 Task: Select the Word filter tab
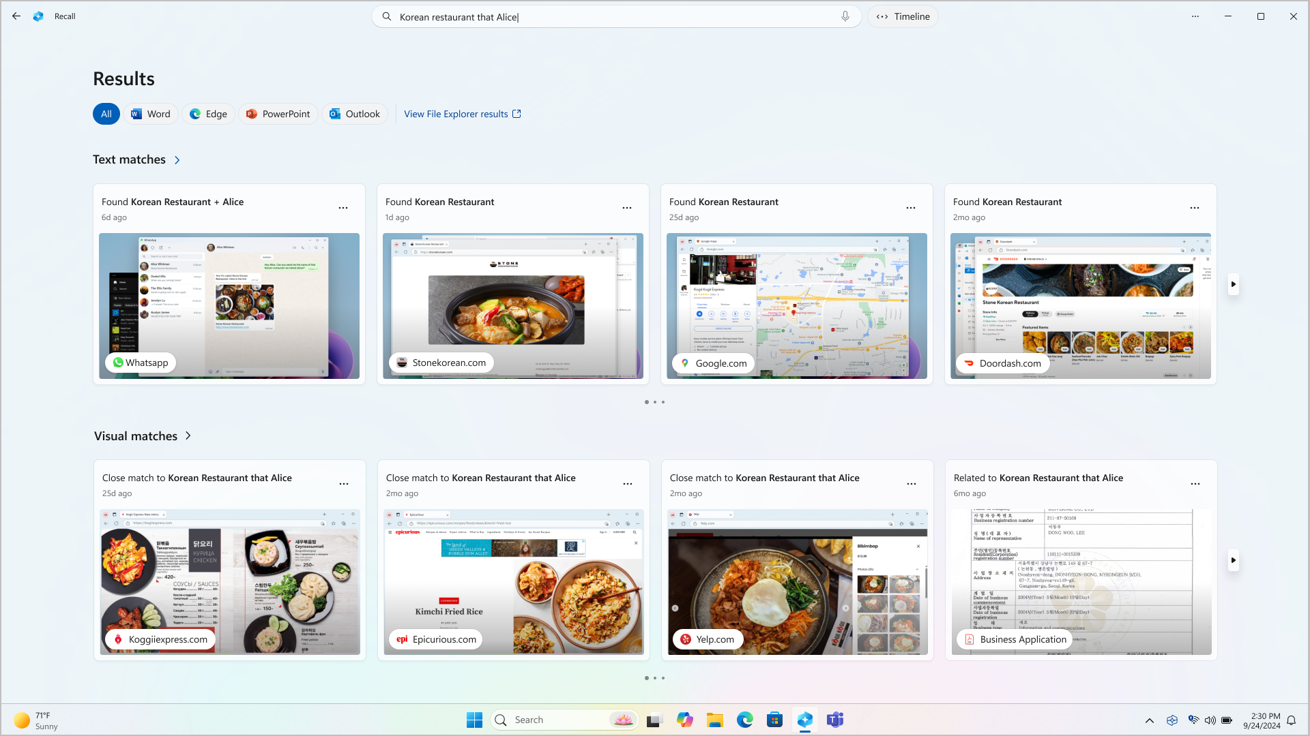click(150, 113)
